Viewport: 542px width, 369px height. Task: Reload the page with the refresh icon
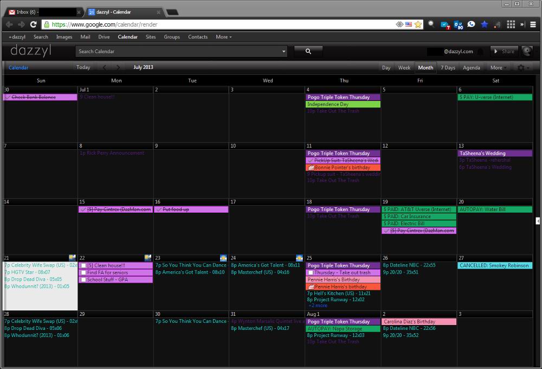(33, 24)
